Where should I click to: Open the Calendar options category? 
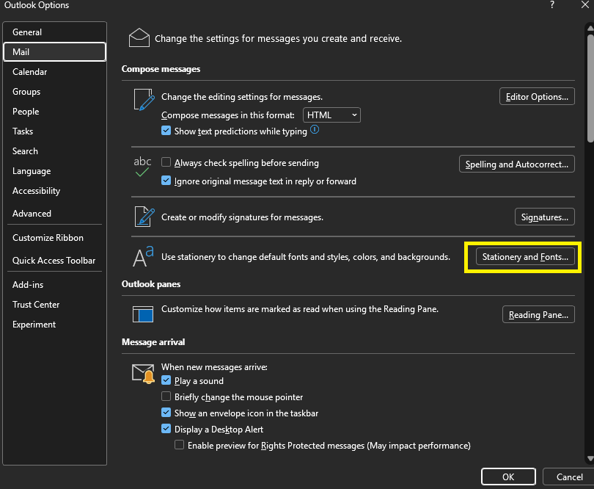coord(54,72)
